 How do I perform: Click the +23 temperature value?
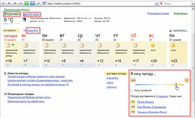(174, 61)
